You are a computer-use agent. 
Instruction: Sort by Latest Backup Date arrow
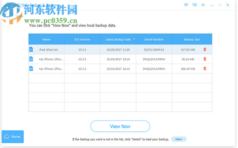[134, 39]
